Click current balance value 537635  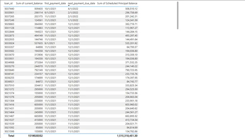pyautogui.click(x=38, y=43)
